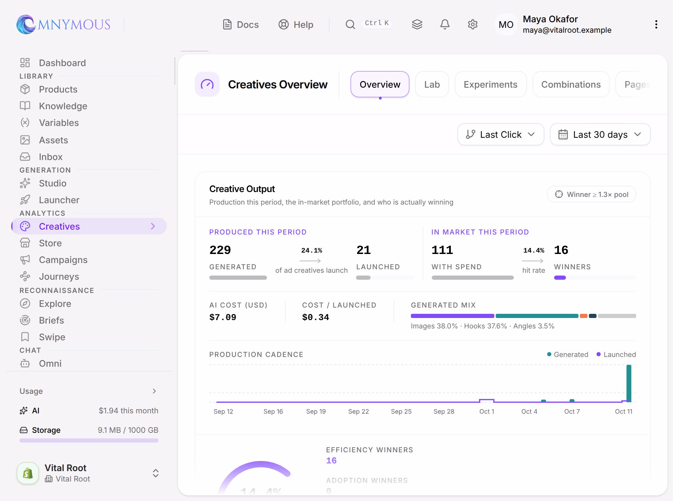The width and height of the screenshot is (673, 501).
Task: Click Oct 11 bar in cadence chart
Action: click(x=629, y=383)
